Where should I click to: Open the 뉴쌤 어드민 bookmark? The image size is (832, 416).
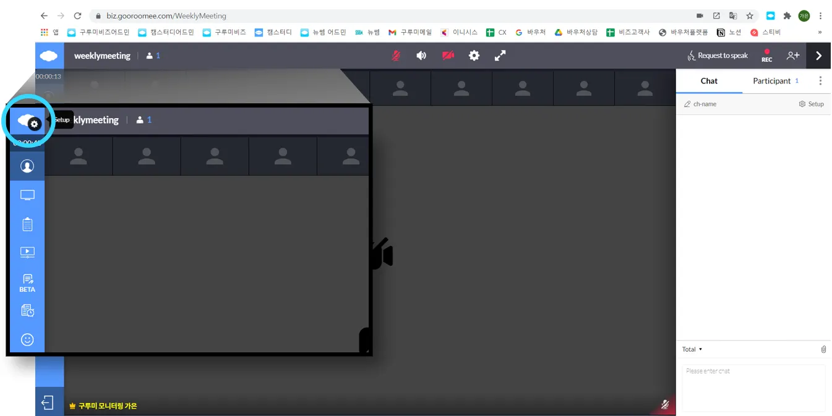pyautogui.click(x=323, y=32)
